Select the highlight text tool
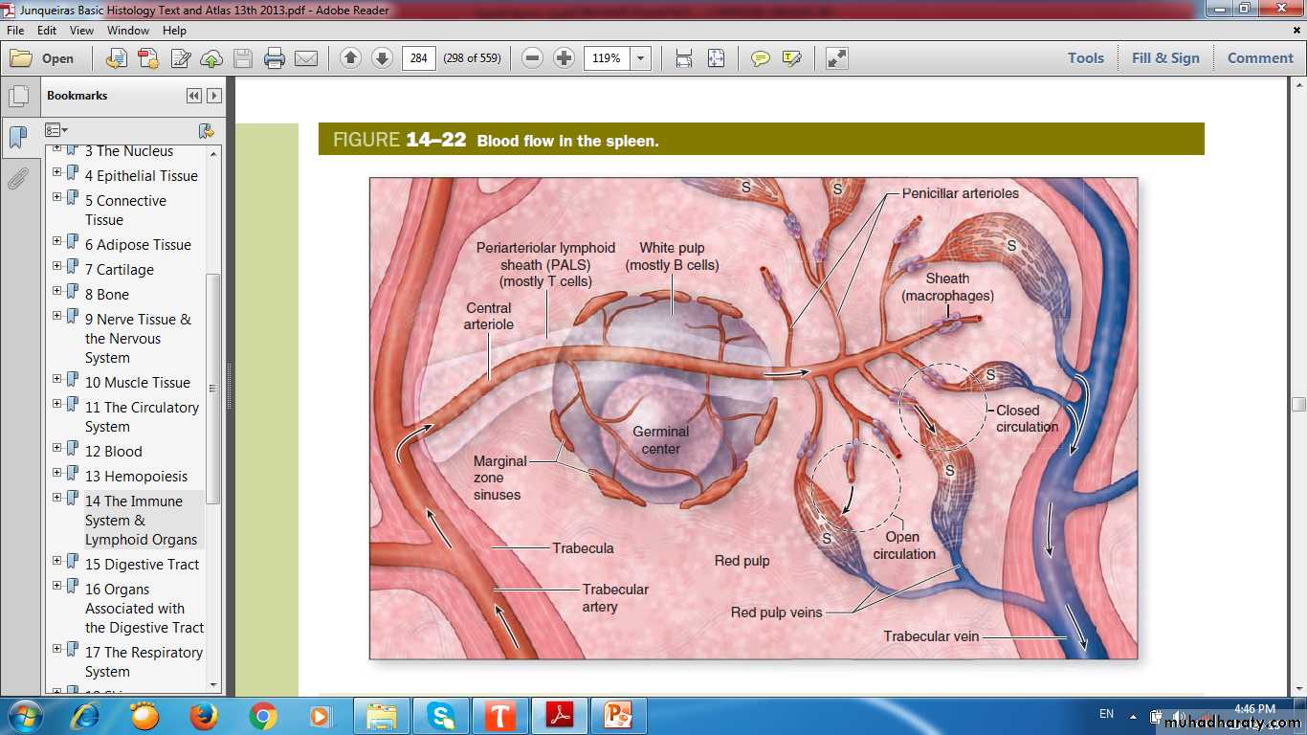1307x735 pixels. point(791,58)
